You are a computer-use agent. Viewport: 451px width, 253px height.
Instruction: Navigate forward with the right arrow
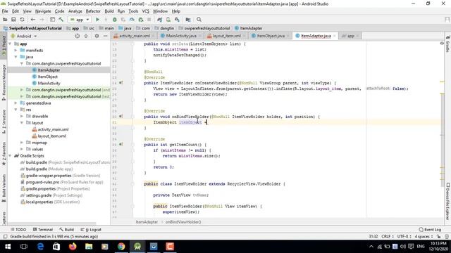click(x=42, y=20)
